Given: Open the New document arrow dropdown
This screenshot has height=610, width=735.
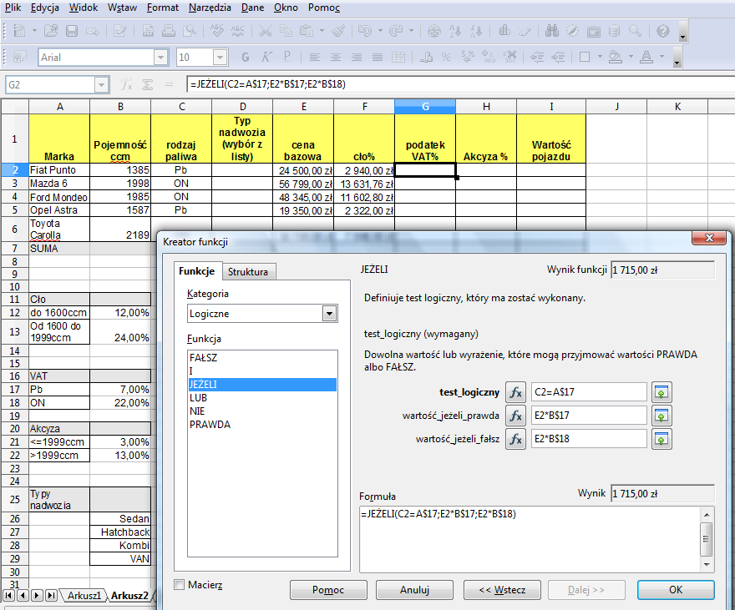Looking at the screenshot, I should [x=34, y=31].
